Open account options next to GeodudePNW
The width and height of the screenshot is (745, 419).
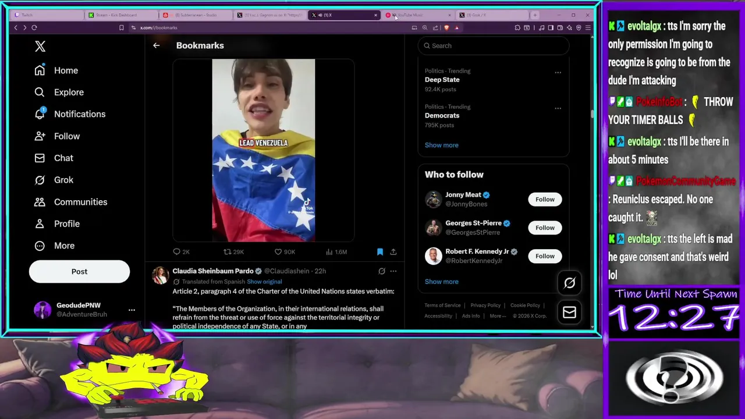coord(132,310)
